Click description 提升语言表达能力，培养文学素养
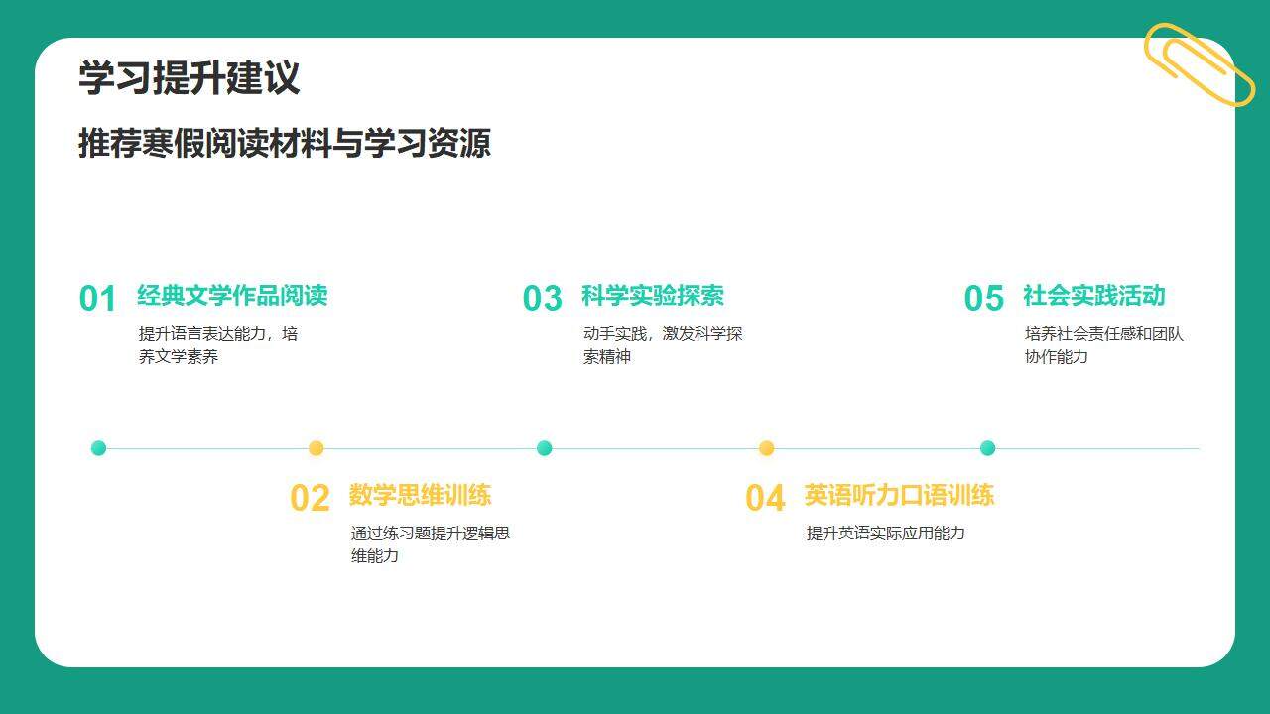 coord(218,345)
